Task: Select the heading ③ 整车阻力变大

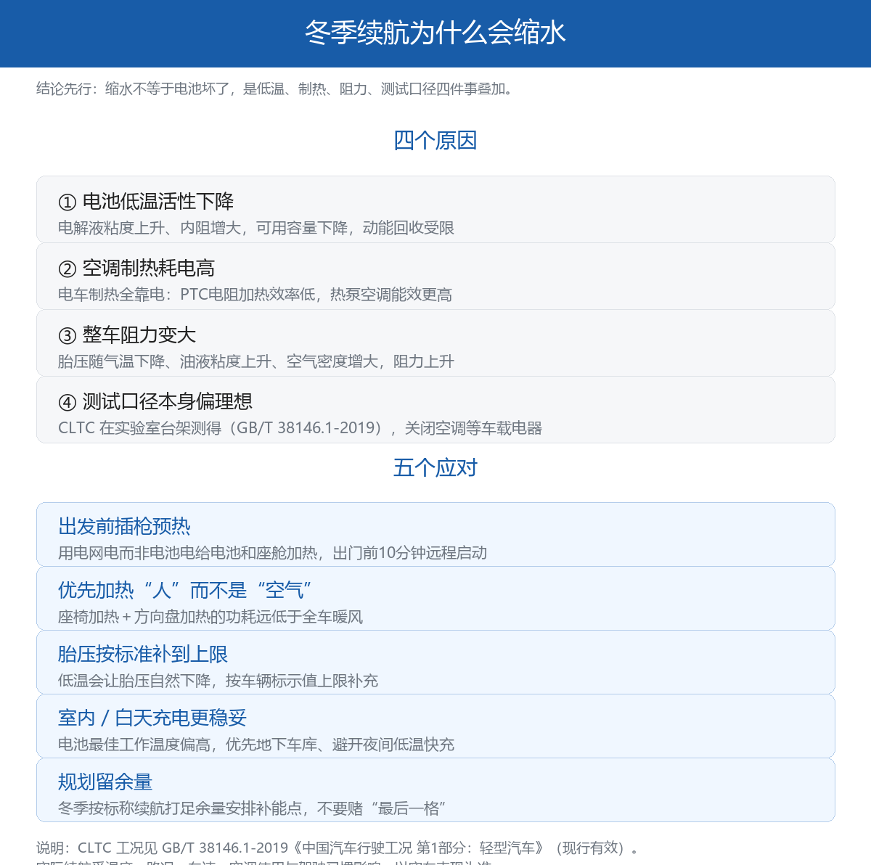Action: click(127, 335)
